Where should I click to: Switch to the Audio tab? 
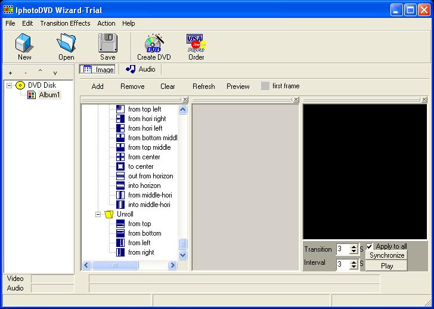(141, 69)
